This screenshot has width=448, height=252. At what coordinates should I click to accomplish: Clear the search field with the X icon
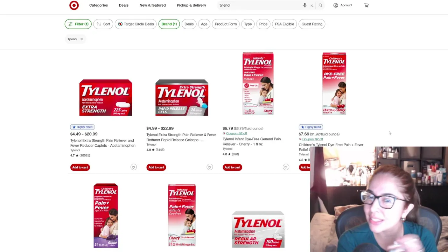point(311,5)
